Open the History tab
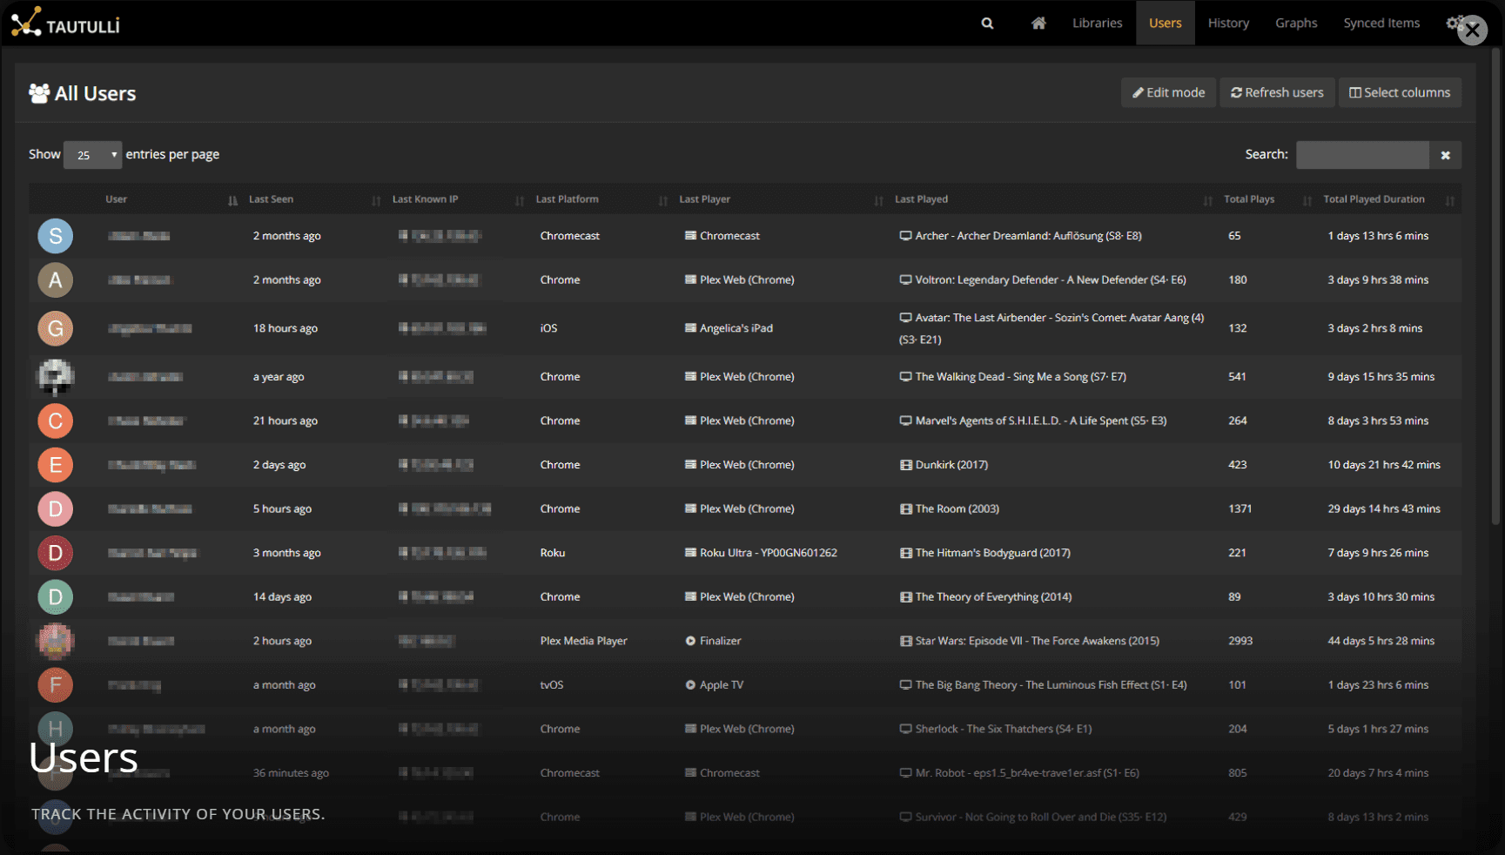Image resolution: width=1505 pixels, height=855 pixels. (1228, 24)
